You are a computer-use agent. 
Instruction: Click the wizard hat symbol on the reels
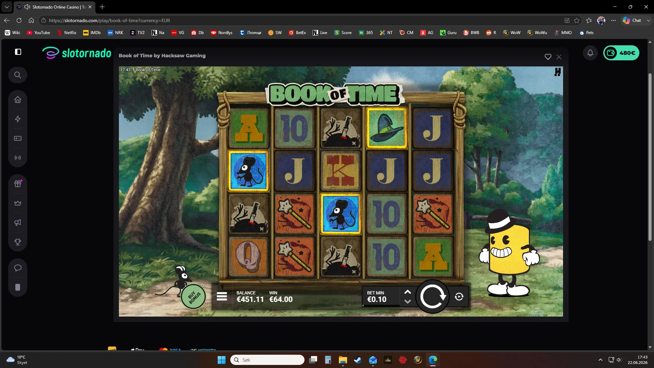point(387,128)
